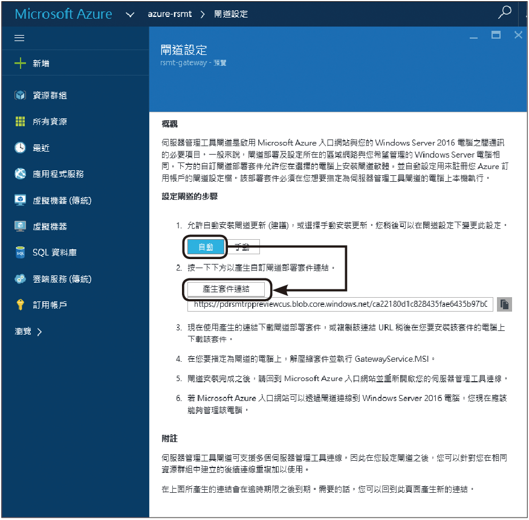Expand 瀏覽 chevron in sidebar
Screen dimensions: 529x520
point(39,332)
